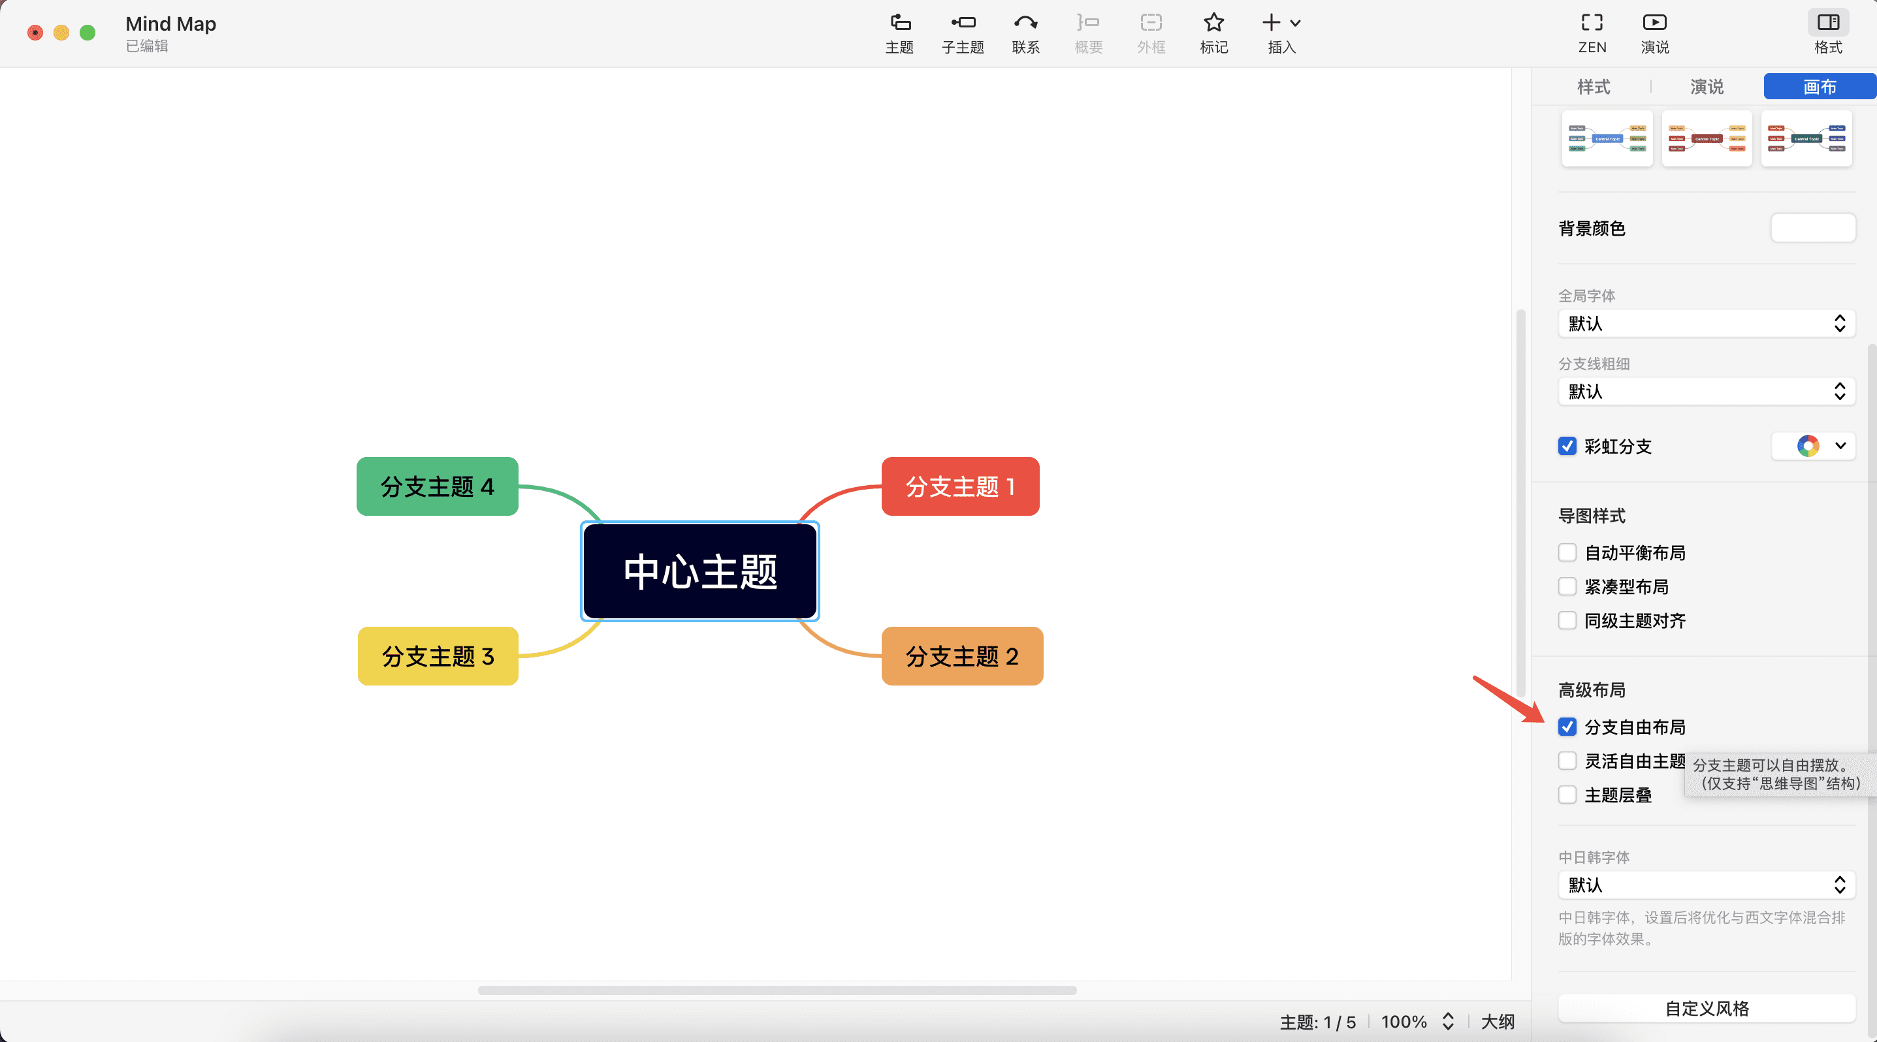
Task: Start the 演说 presentation mode
Action: [1654, 33]
